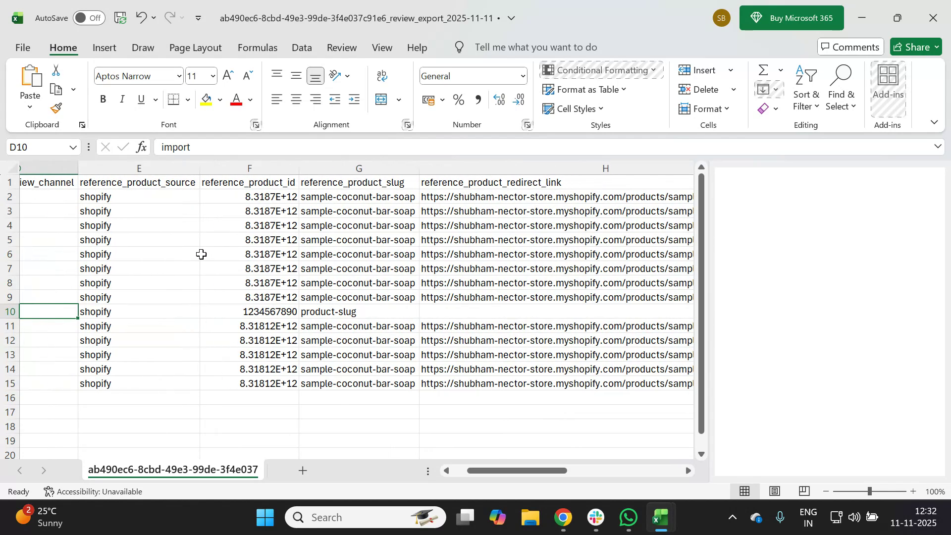Increase decimal places

click(499, 99)
